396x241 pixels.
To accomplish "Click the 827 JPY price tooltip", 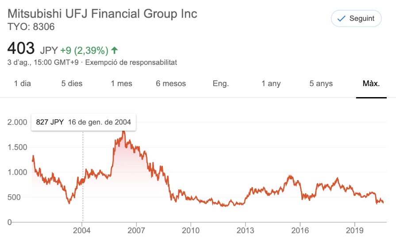I will coord(84,122).
